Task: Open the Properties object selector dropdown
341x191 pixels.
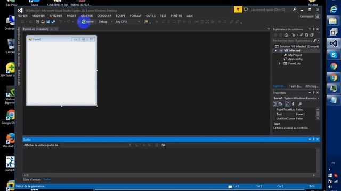Action: (319, 98)
